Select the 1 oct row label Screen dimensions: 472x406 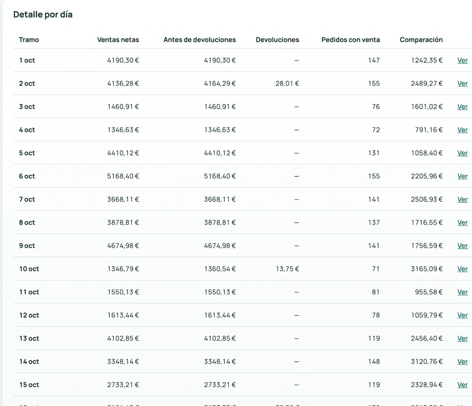pyautogui.click(x=27, y=60)
